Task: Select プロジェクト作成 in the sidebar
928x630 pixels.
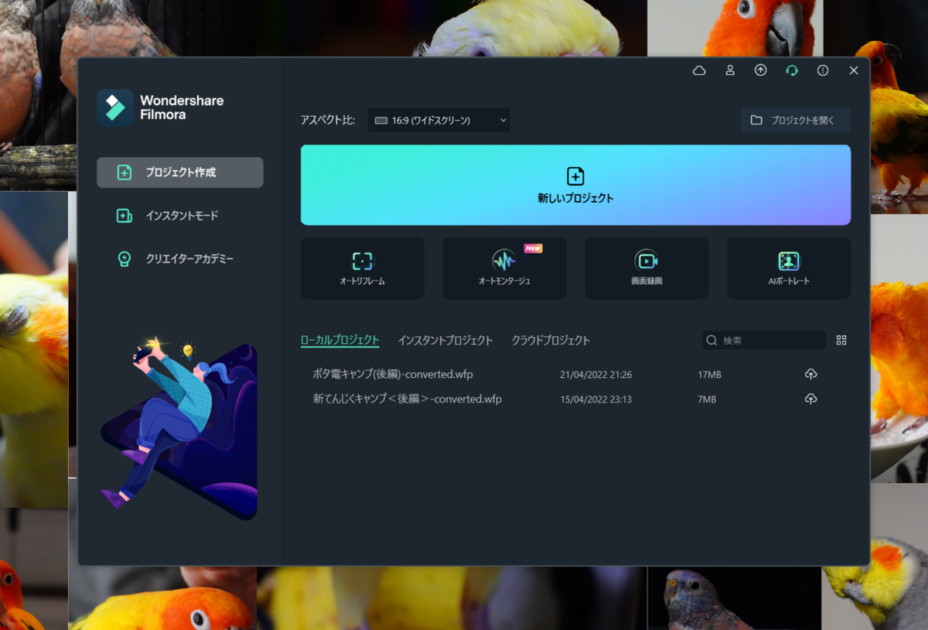Action: [180, 173]
